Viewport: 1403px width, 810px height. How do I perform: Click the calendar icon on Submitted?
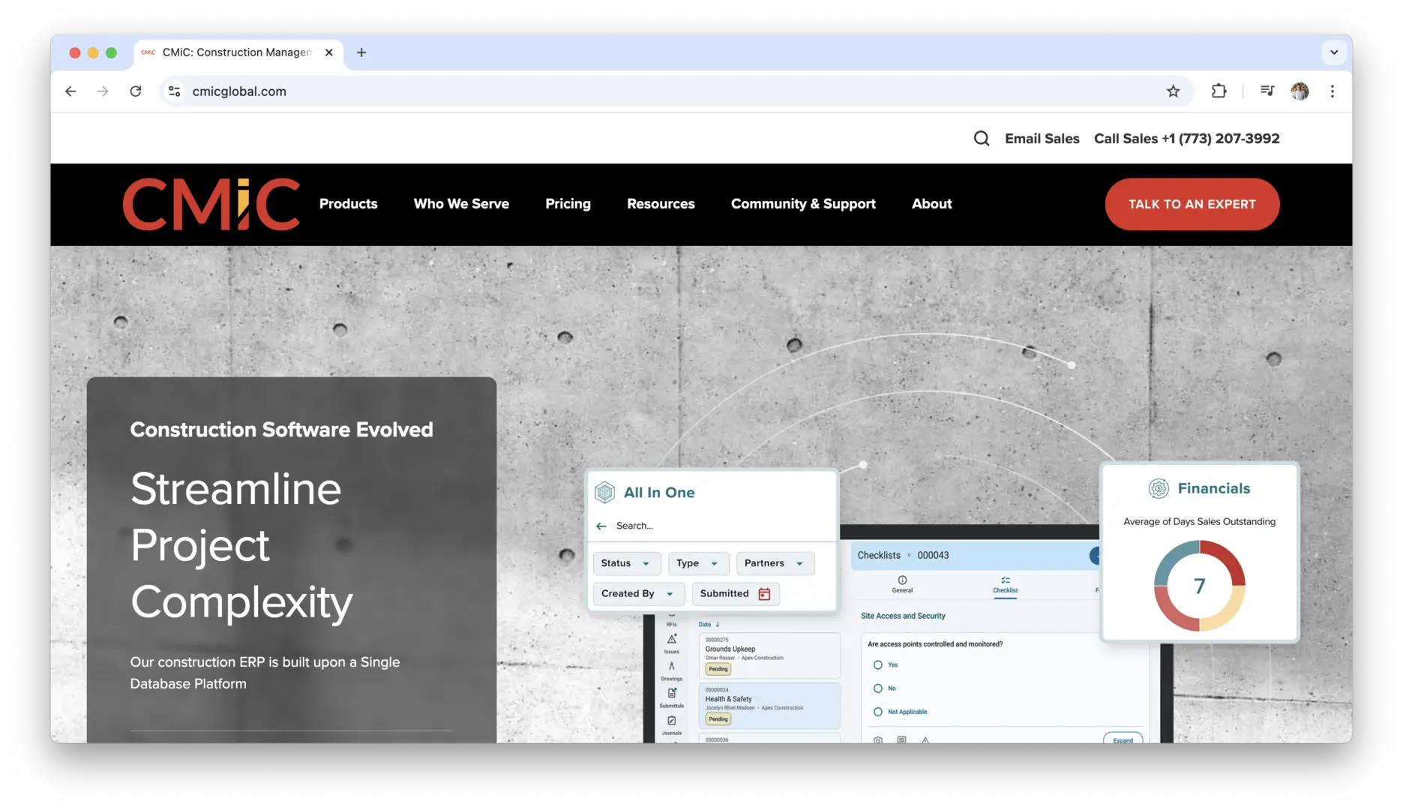[764, 594]
